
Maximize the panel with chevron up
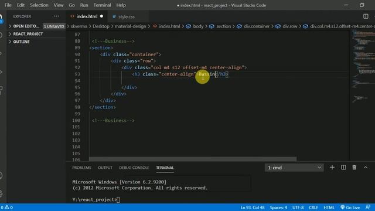pos(366,168)
